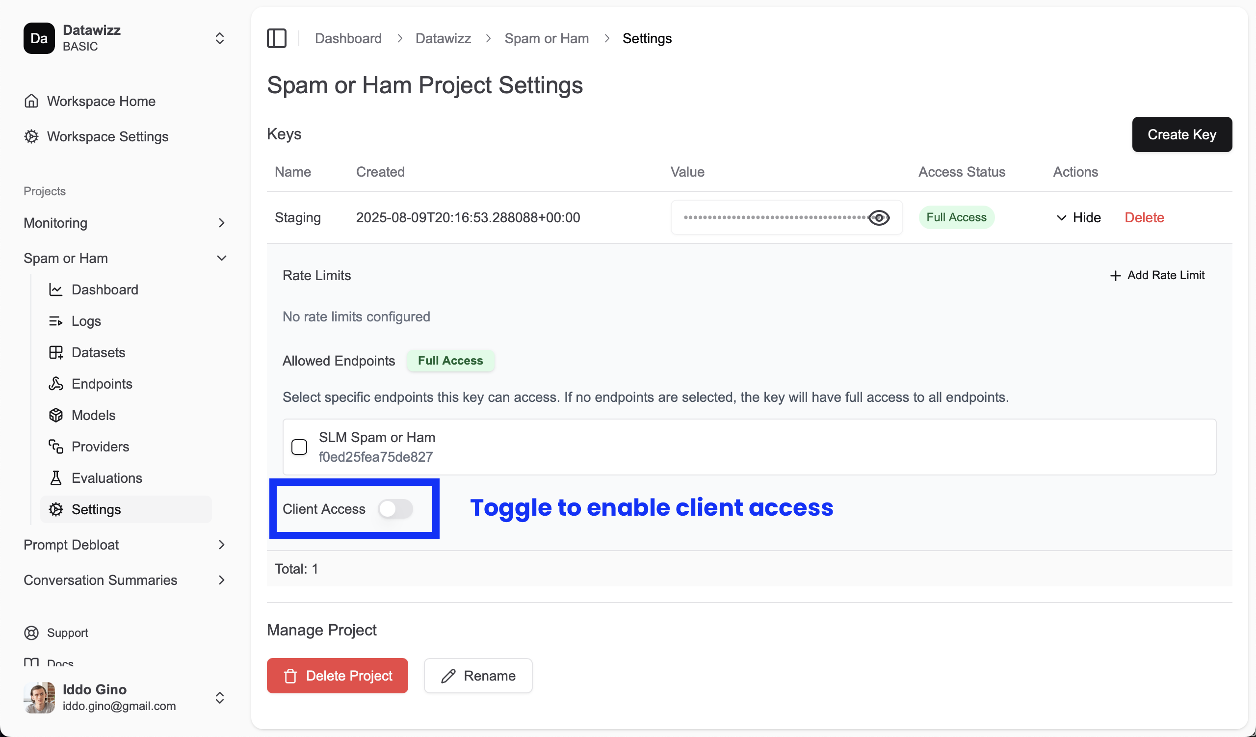
Task: Click the Full Access status badge
Action: point(956,217)
